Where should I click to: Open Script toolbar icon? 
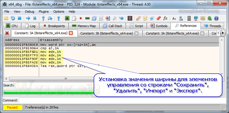[101, 18]
